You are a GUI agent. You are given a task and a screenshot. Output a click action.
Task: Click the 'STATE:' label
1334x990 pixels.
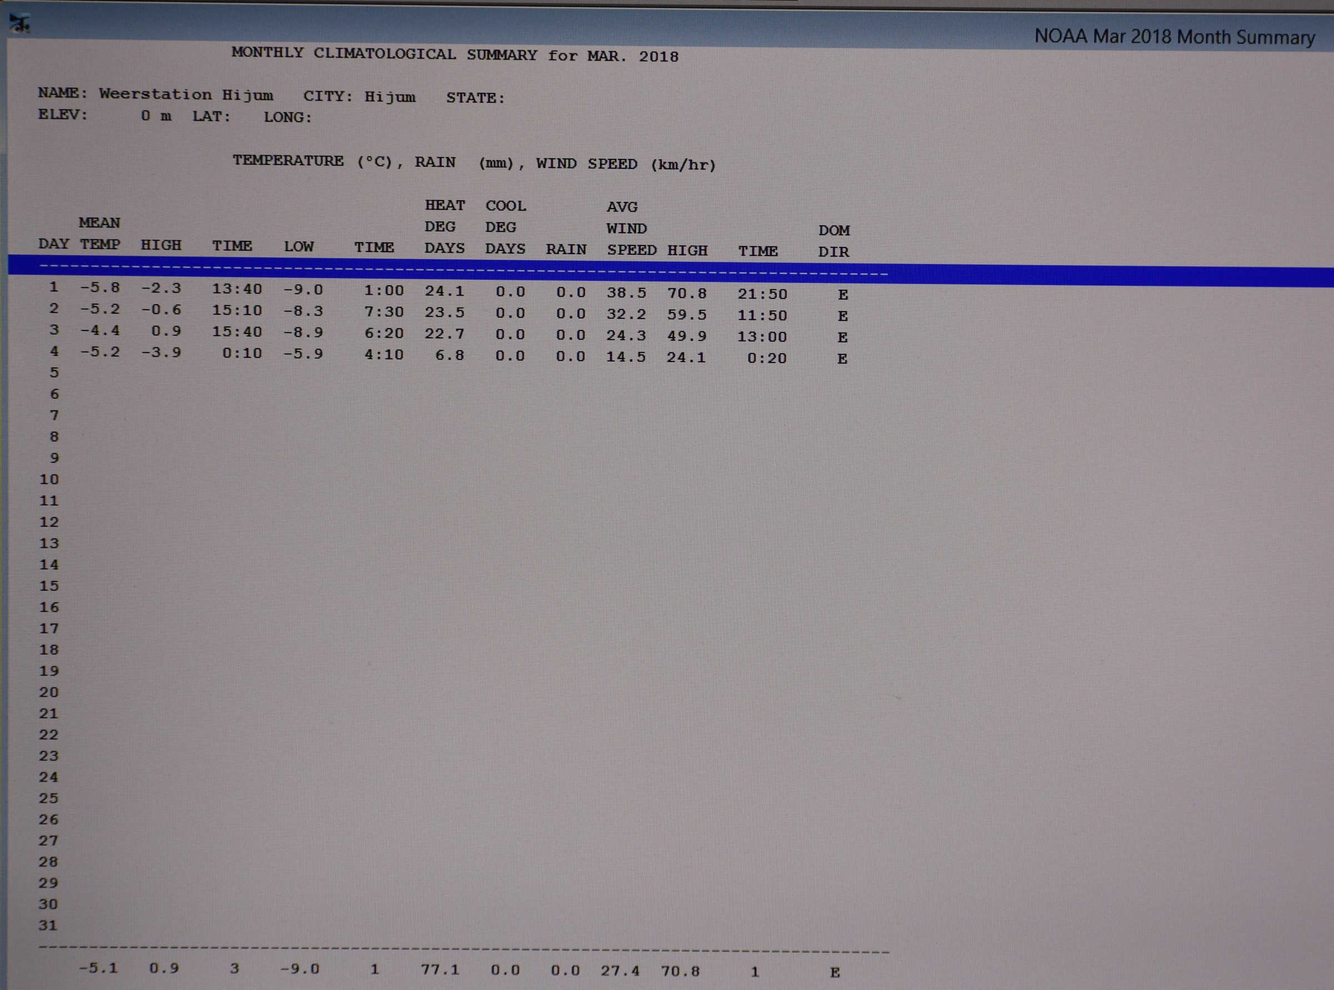click(475, 98)
